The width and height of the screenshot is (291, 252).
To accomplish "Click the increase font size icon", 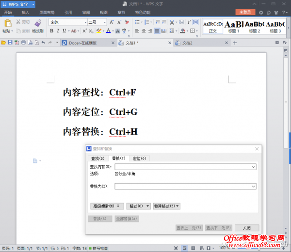I will [112, 22].
